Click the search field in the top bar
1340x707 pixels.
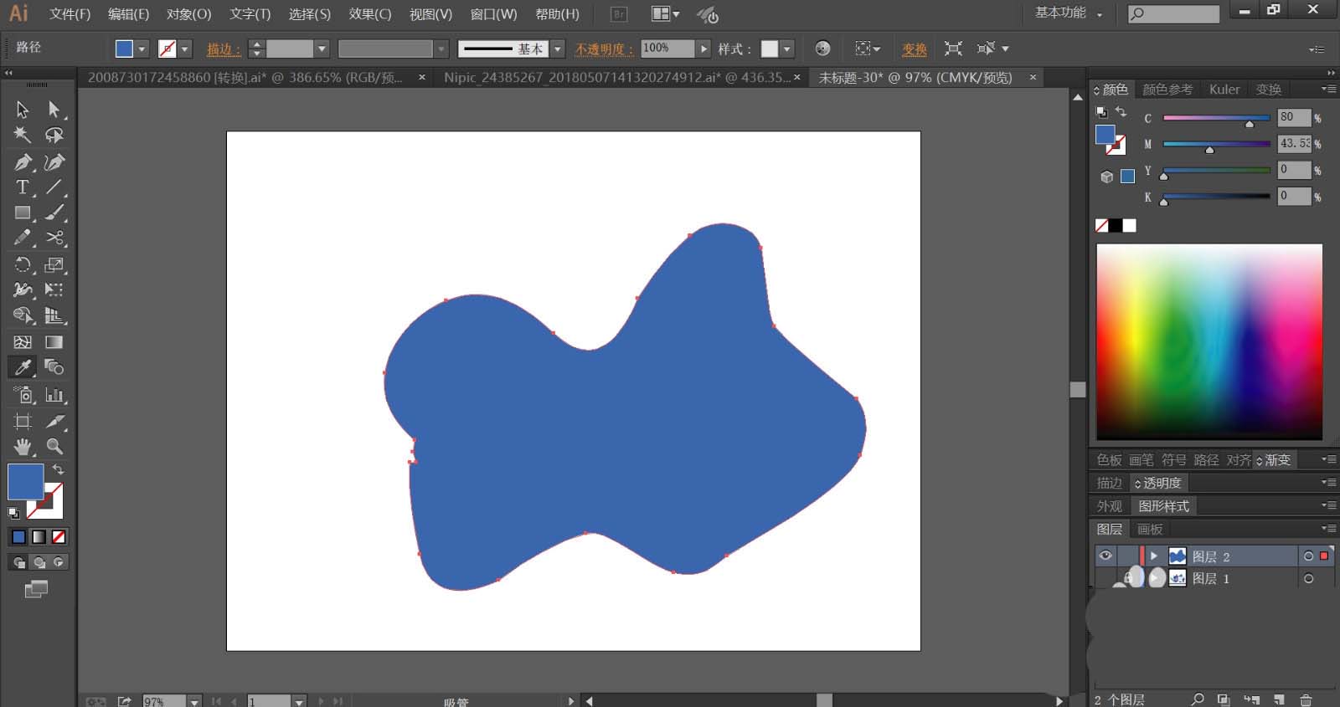(1173, 13)
